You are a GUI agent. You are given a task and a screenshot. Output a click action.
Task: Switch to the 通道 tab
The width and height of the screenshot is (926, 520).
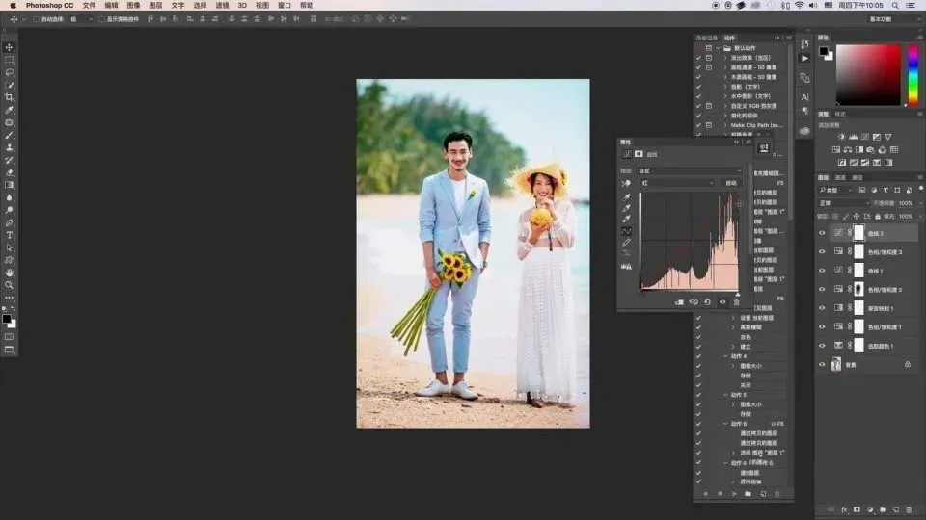click(x=840, y=177)
